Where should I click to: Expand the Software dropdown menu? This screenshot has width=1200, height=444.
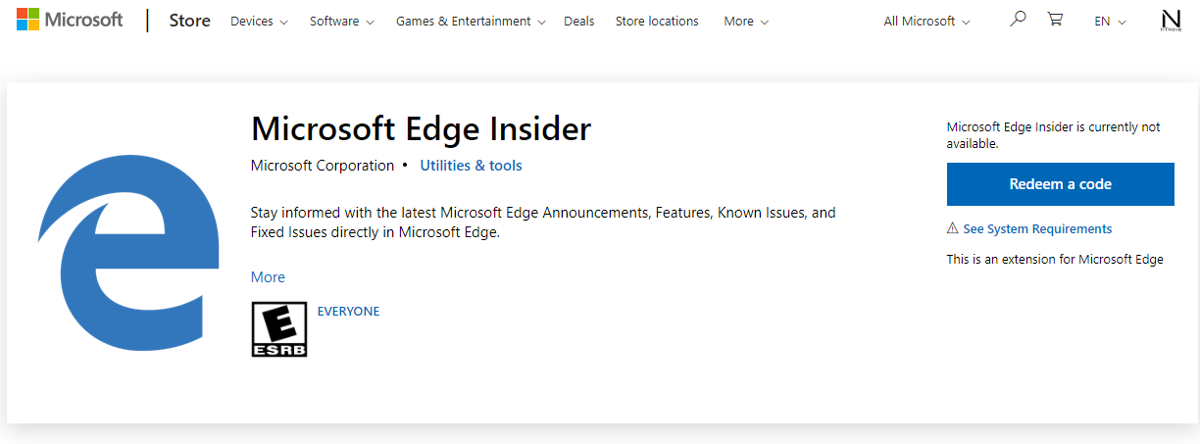click(x=341, y=21)
